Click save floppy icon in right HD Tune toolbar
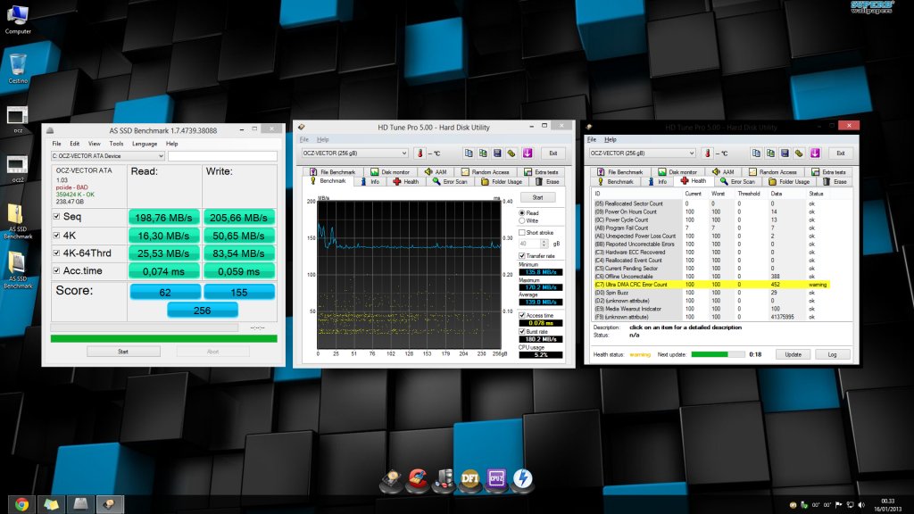The width and height of the screenshot is (914, 514). [785, 153]
